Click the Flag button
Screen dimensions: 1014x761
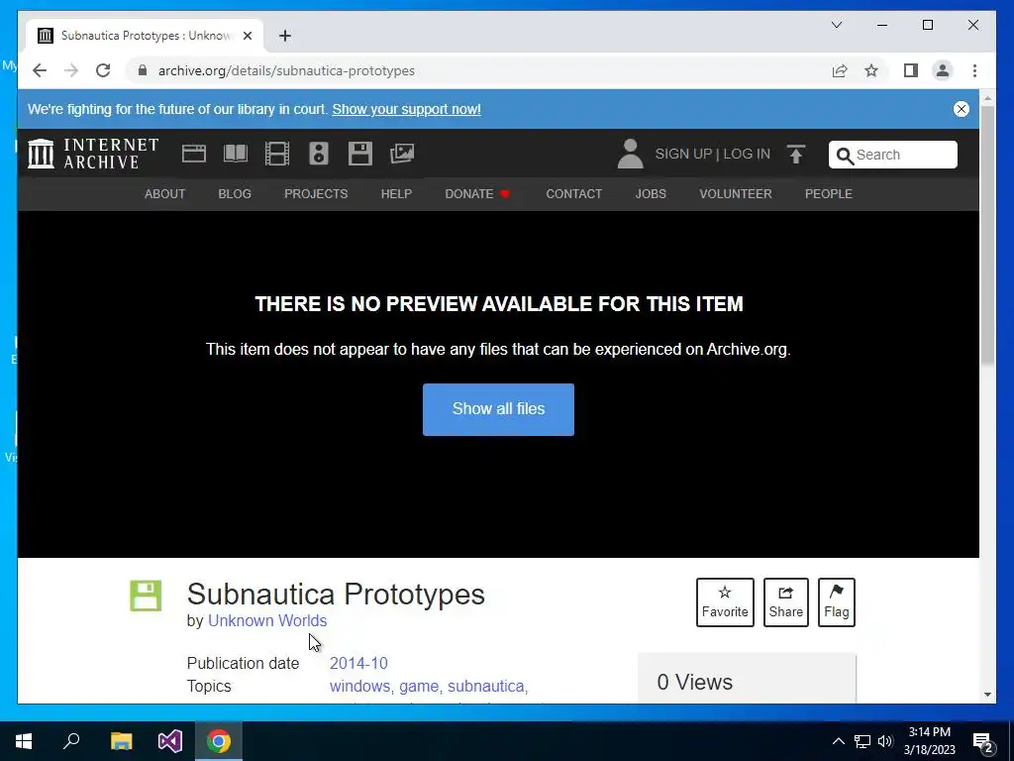(x=836, y=602)
